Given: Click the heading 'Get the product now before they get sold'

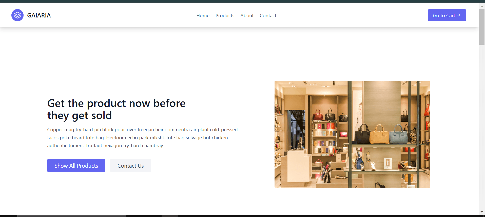Looking at the screenshot, I should 117,109.
